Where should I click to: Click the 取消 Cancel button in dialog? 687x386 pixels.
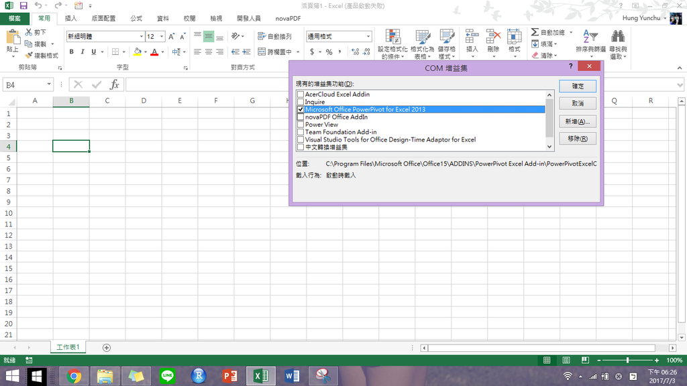pyautogui.click(x=578, y=103)
